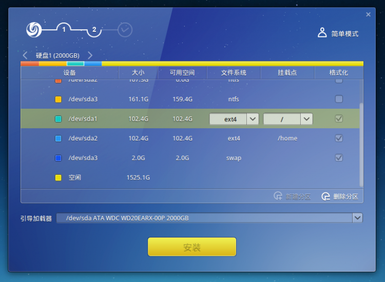Expand the 引导加载器 bootloader dropdown
Image resolution: width=385 pixels, height=282 pixels.
pyautogui.click(x=357, y=218)
